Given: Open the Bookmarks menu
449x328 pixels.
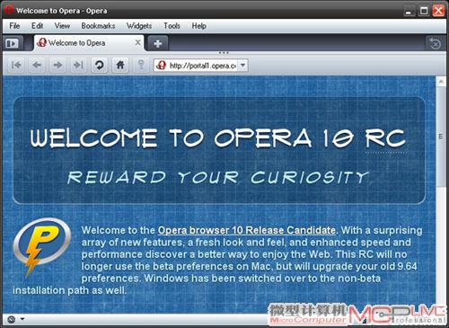Looking at the screenshot, I should point(98,26).
